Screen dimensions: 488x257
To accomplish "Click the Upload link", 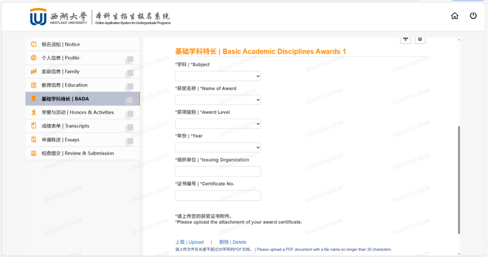I will (x=189, y=242).
